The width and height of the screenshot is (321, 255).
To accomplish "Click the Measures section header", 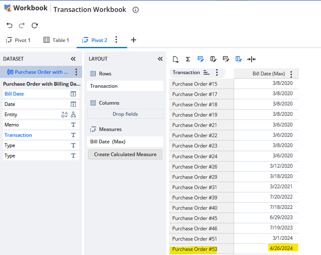I will [x=106, y=129].
